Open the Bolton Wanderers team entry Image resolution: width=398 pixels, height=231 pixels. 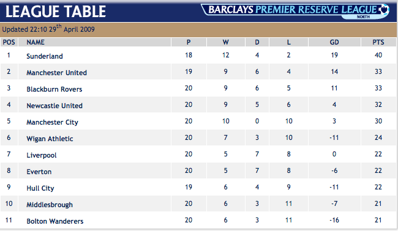(x=55, y=221)
